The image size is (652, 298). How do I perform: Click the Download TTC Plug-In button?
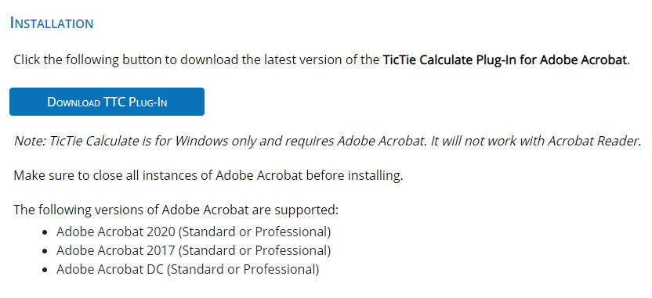(x=107, y=102)
